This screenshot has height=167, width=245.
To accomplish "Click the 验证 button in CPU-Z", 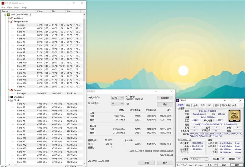I will (x=224, y=165).
